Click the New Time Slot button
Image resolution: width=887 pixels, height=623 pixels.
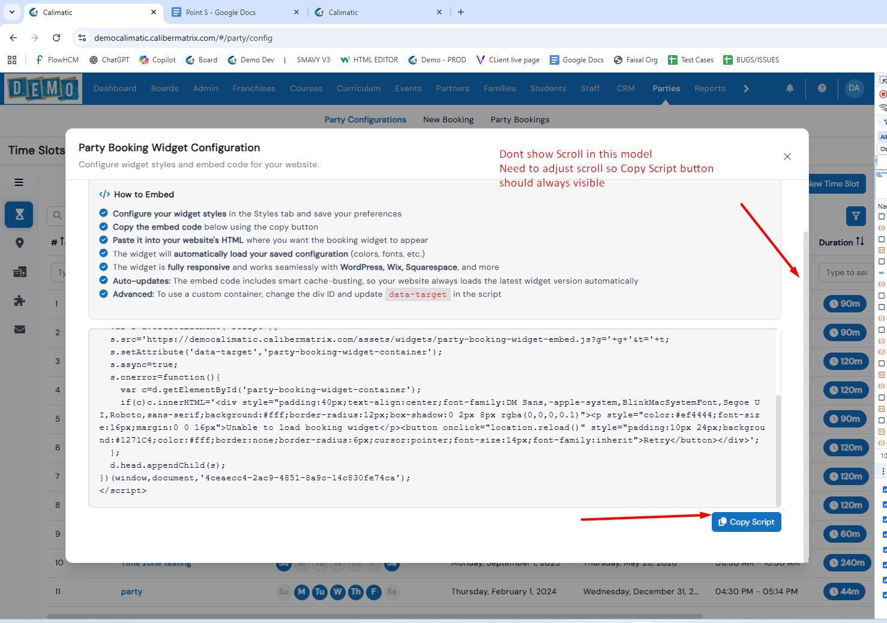pos(837,183)
